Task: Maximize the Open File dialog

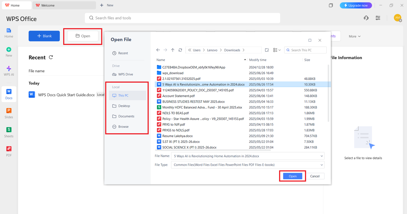Action: [x=310, y=40]
